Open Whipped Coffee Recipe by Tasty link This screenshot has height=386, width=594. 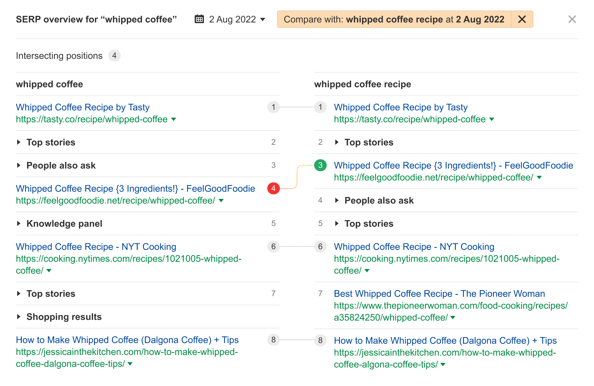pyautogui.click(x=82, y=107)
